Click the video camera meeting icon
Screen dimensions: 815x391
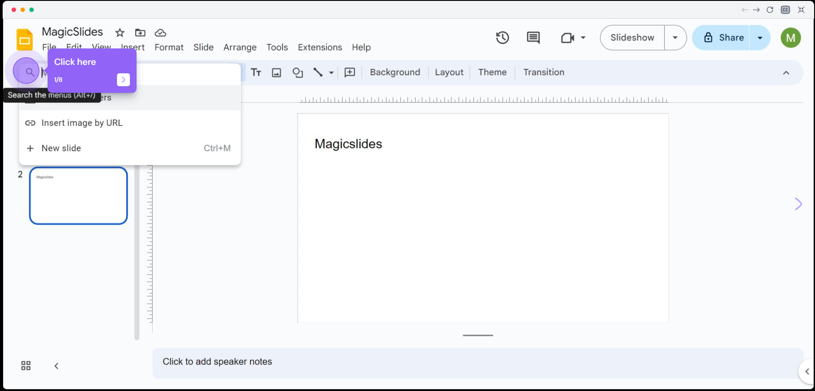coord(567,38)
